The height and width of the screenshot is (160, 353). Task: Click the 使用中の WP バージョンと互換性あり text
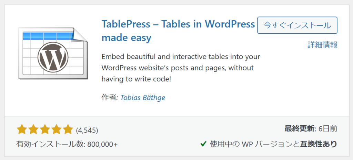pyautogui.click(x=273, y=144)
